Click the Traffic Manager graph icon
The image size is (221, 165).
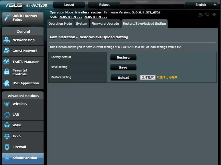(6, 61)
